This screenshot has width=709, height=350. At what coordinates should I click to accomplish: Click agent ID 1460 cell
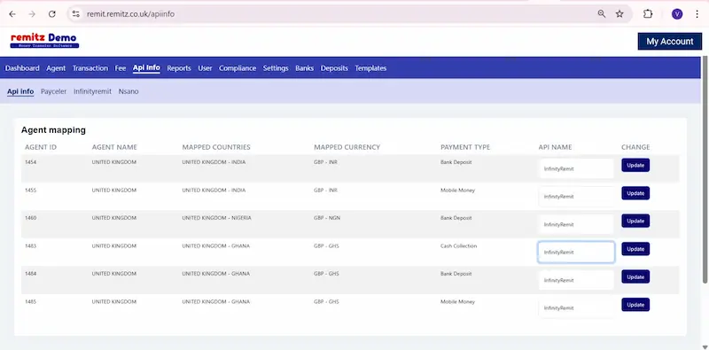click(x=30, y=218)
